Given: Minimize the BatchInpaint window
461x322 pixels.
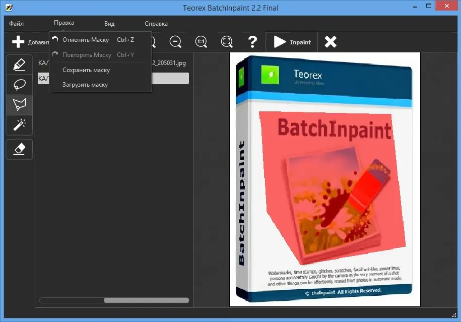Looking at the screenshot, I should [x=415, y=6].
